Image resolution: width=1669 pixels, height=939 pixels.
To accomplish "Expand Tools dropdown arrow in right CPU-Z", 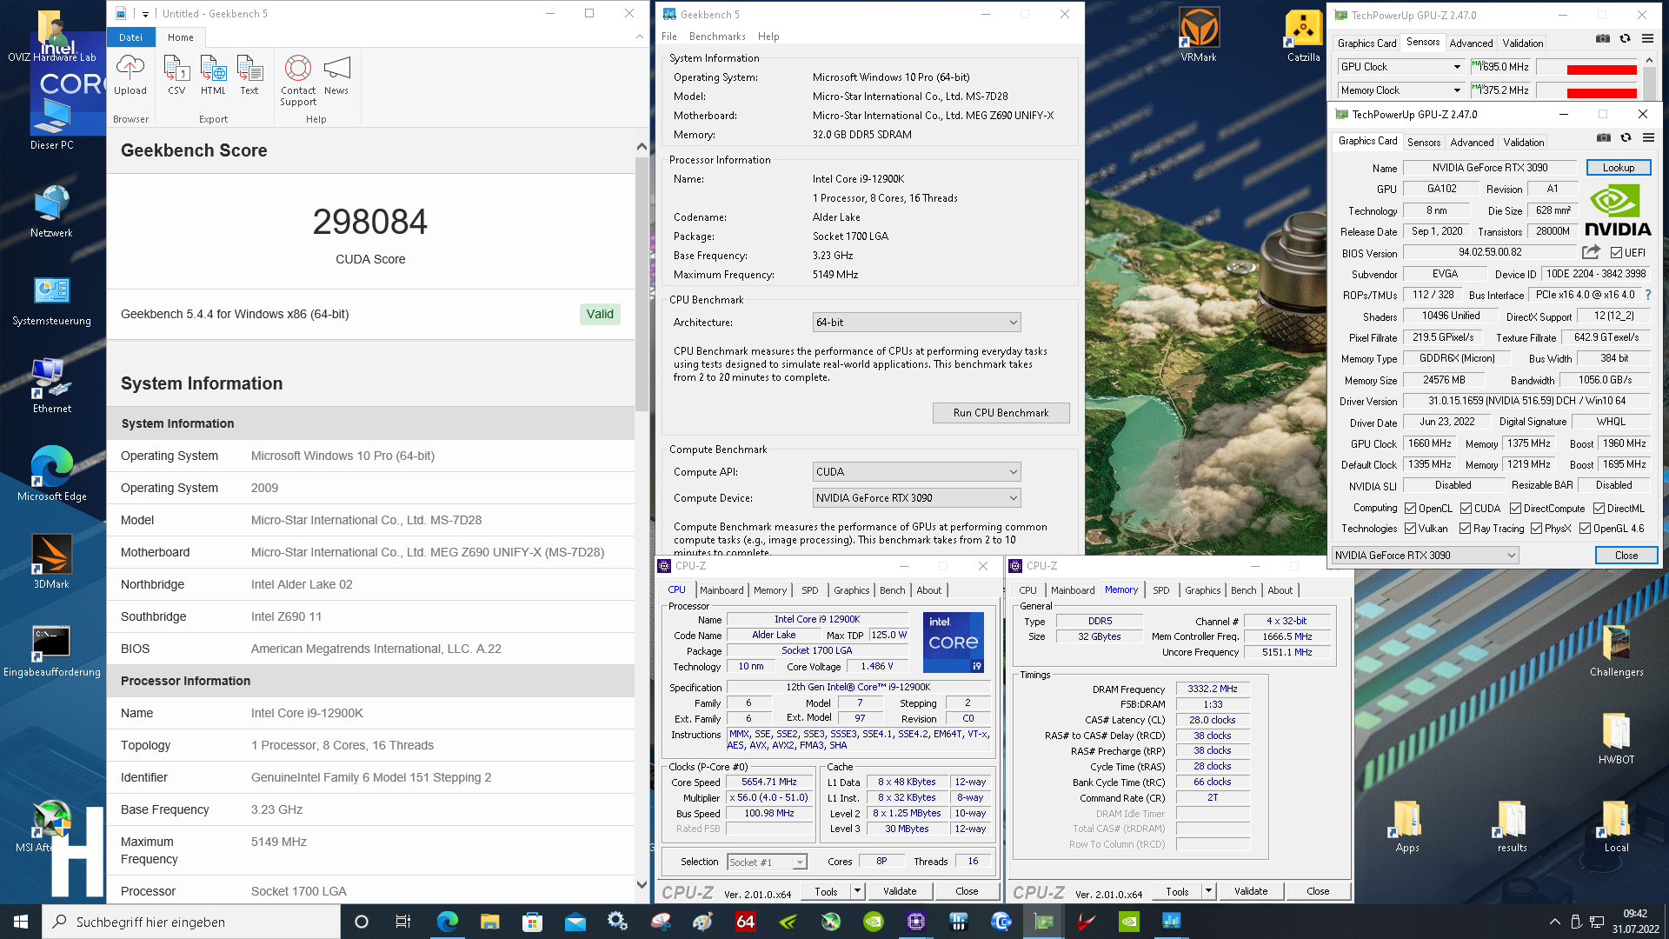I will [1208, 891].
